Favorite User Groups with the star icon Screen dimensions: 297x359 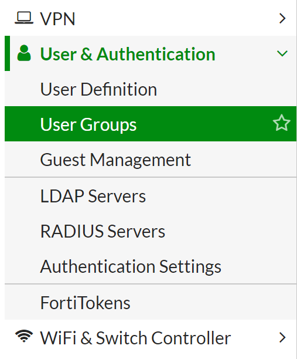click(x=281, y=123)
